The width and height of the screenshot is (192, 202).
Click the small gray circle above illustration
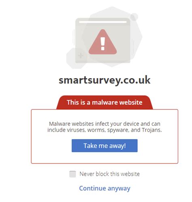(134, 17)
